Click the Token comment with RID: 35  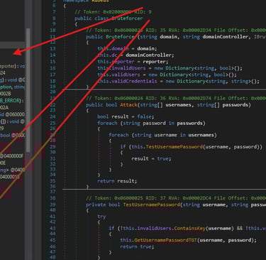[x=176, y=31]
